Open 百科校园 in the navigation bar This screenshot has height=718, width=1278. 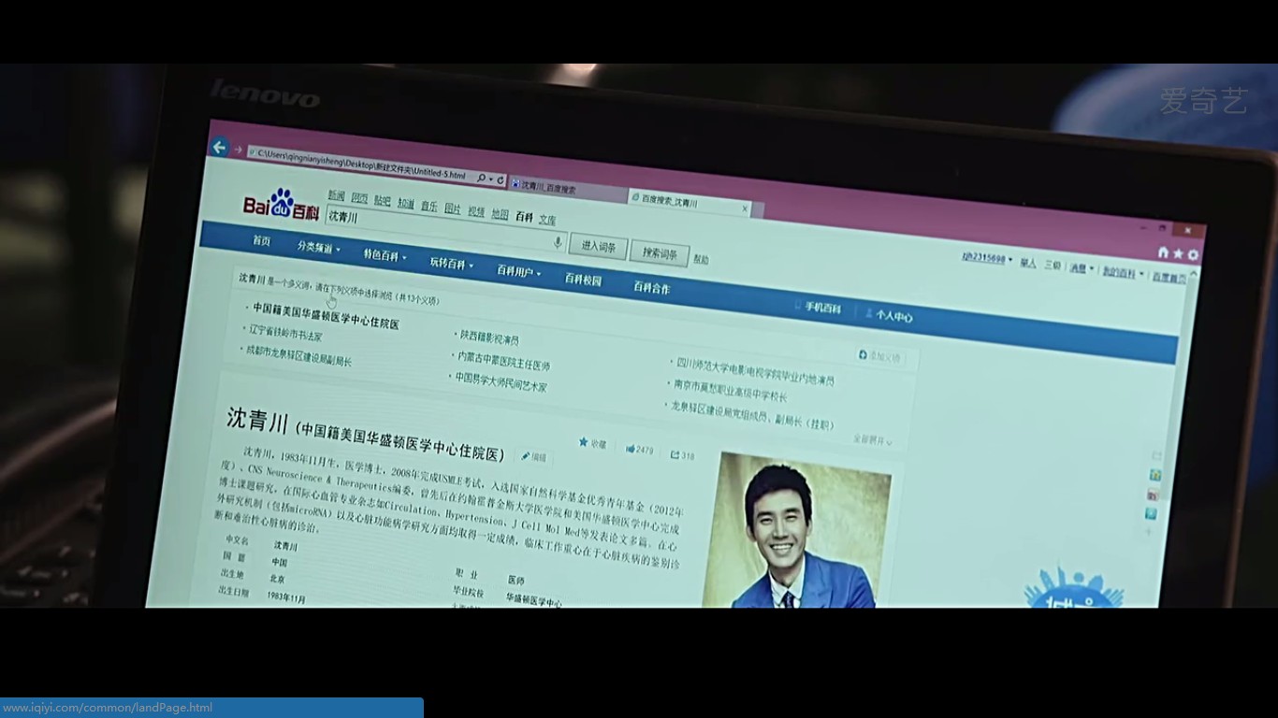pos(583,279)
